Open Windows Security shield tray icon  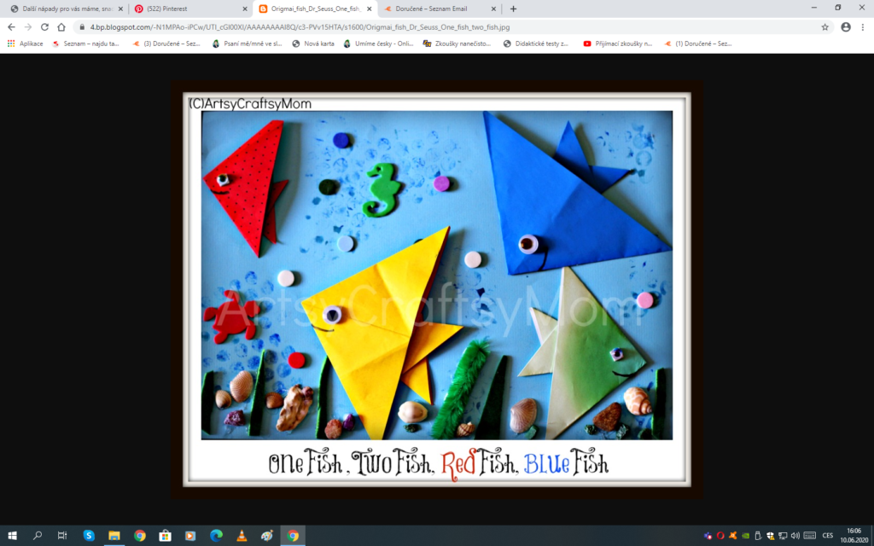771,536
